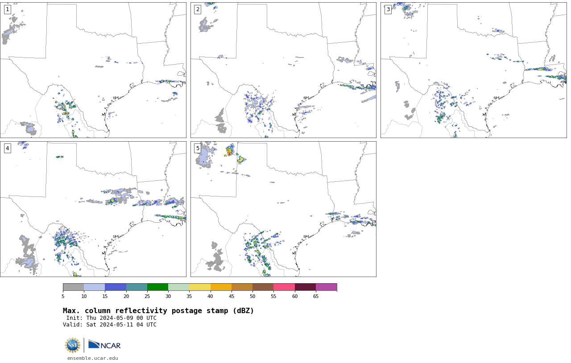Click member label box '2'
Image resolution: width=571 pixels, height=363 pixels.
[x=198, y=9]
